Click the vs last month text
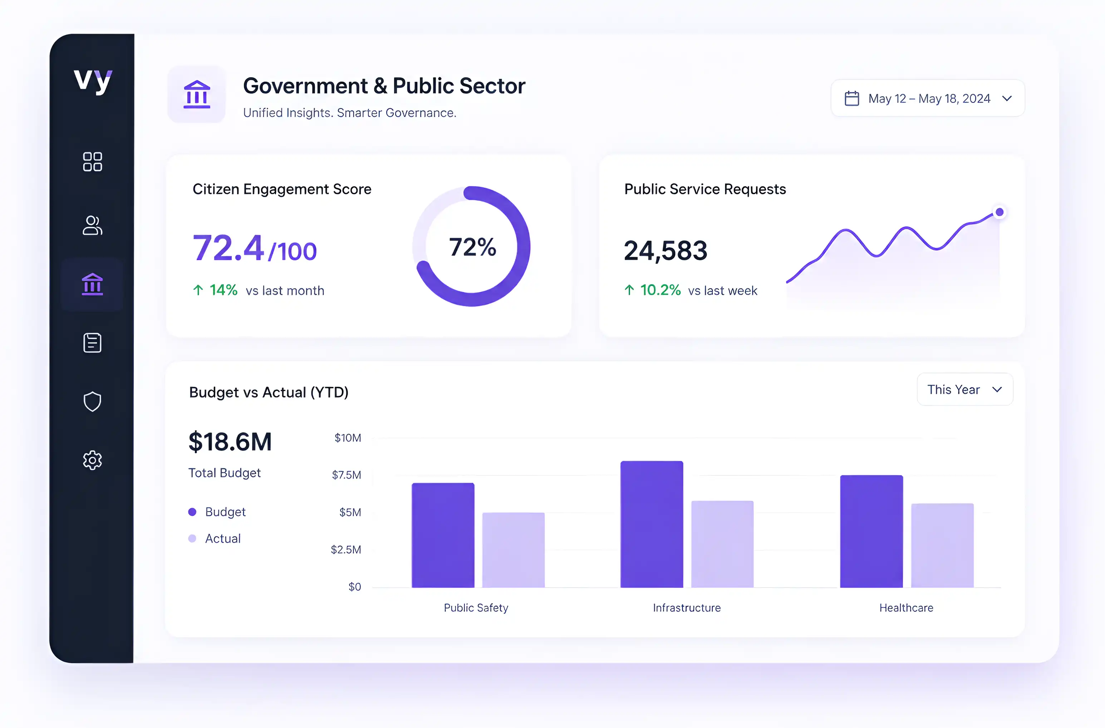Screen dimensions: 1105x728 pyautogui.click(x=285, y=291)
